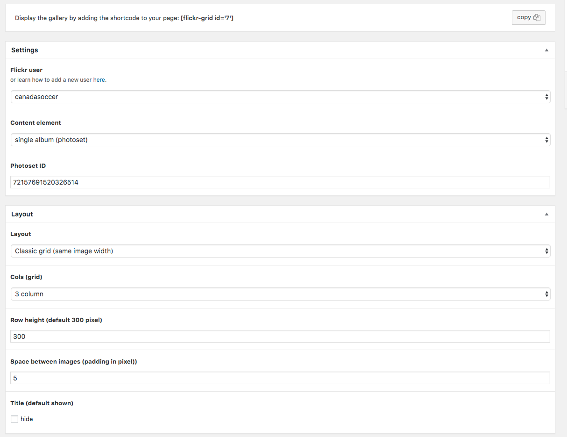Click the Flickr user field label
This screenshot has width=567, height=437.
click(x=26, y=70)
